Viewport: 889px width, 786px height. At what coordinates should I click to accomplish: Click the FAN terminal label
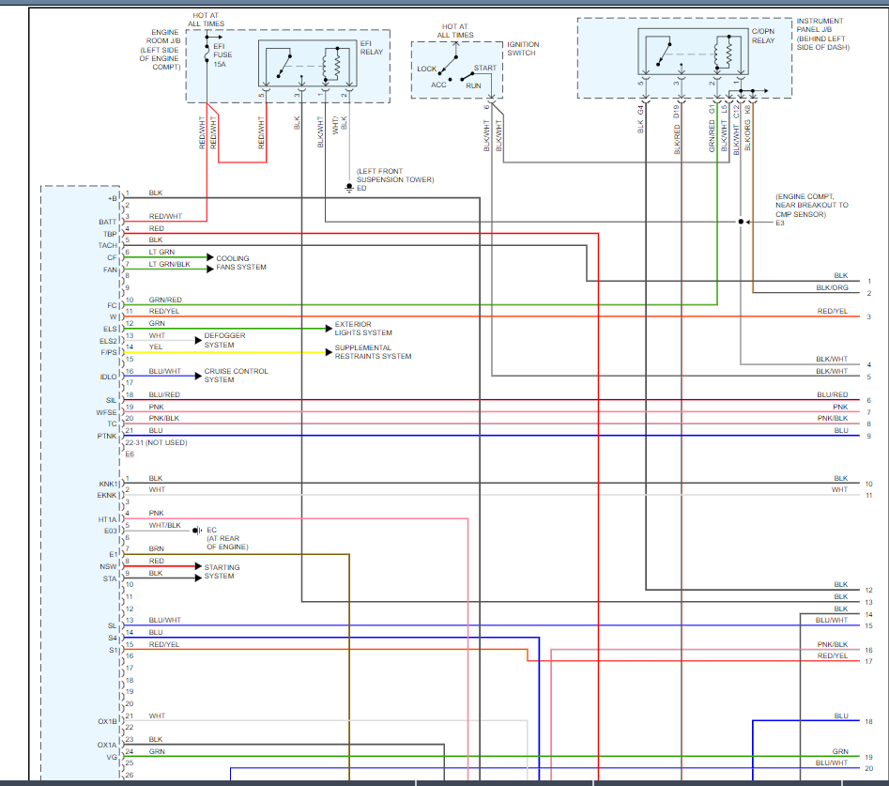point(110,270)
